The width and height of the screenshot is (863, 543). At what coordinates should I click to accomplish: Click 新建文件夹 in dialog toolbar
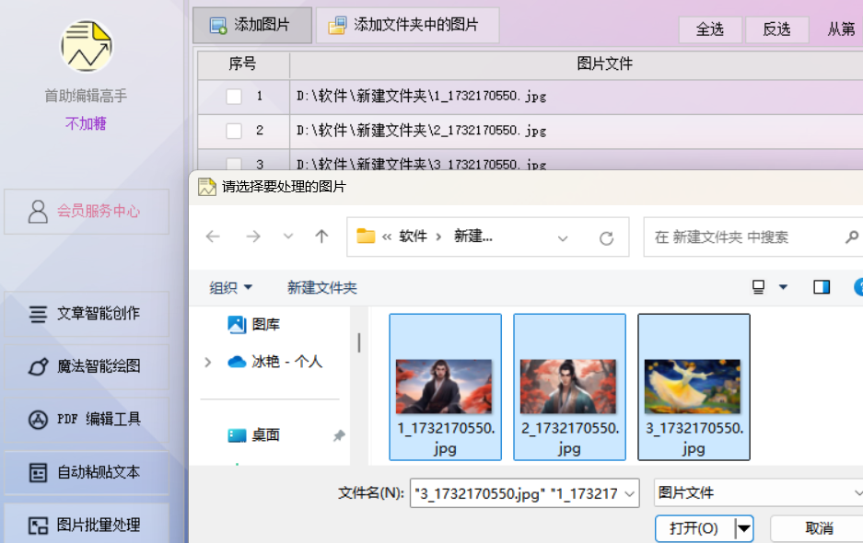tap(322, 287)
